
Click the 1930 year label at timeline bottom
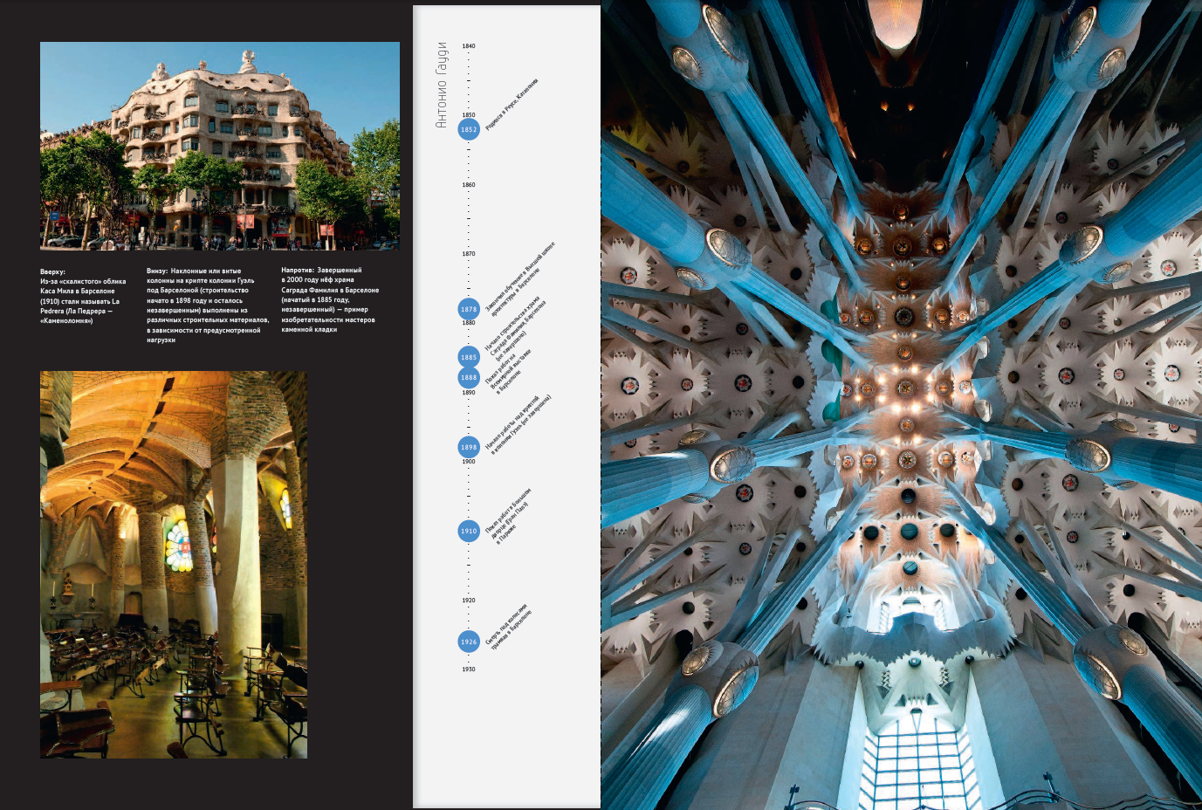[x=469, y=669]
